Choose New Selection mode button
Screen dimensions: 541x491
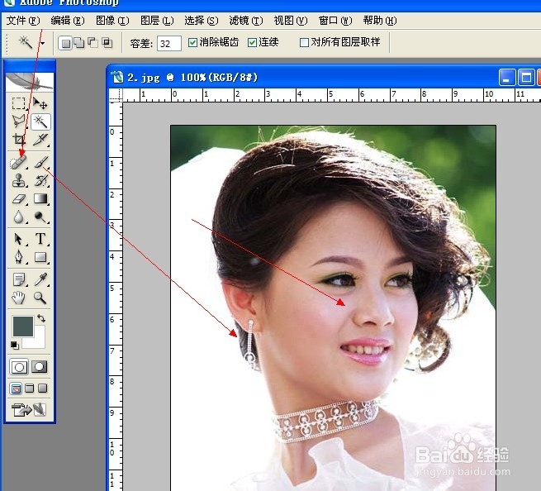(x=65, y=43)
